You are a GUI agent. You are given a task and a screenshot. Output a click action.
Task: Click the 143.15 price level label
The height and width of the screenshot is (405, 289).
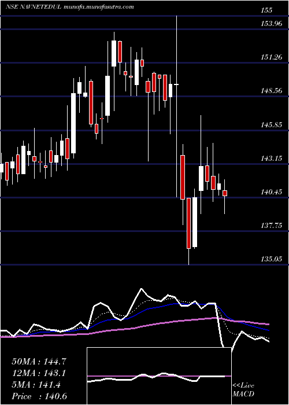[272, 159]
